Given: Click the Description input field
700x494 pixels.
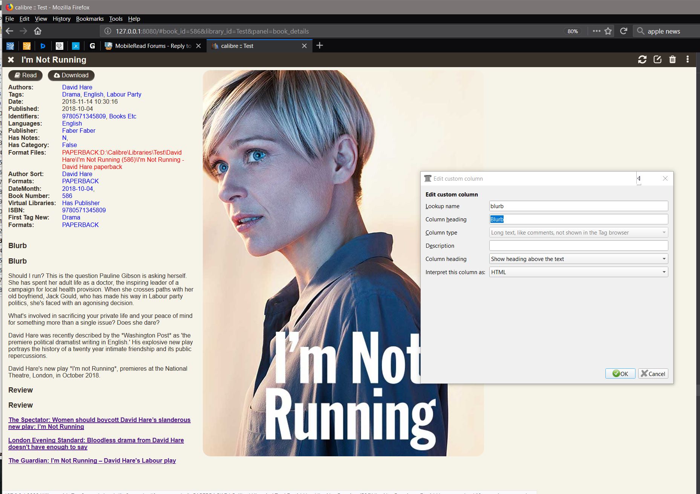Looking at the screenshot, I should click(x=578, y=246).
